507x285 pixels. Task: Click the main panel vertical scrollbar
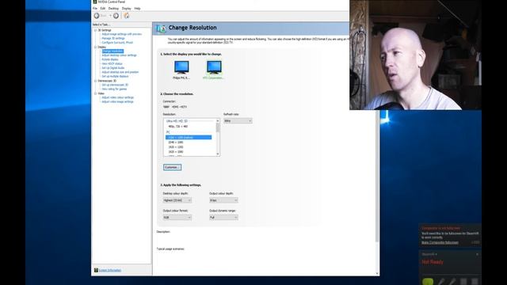[x=377, y=176]
